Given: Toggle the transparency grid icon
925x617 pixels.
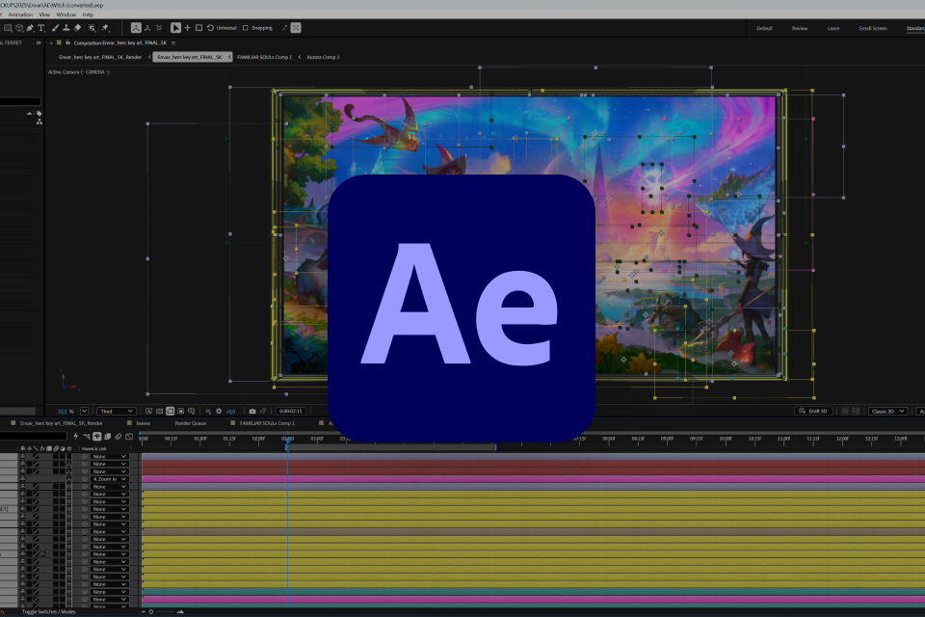Looking at the screenshot, I should (x=159, y=411).
